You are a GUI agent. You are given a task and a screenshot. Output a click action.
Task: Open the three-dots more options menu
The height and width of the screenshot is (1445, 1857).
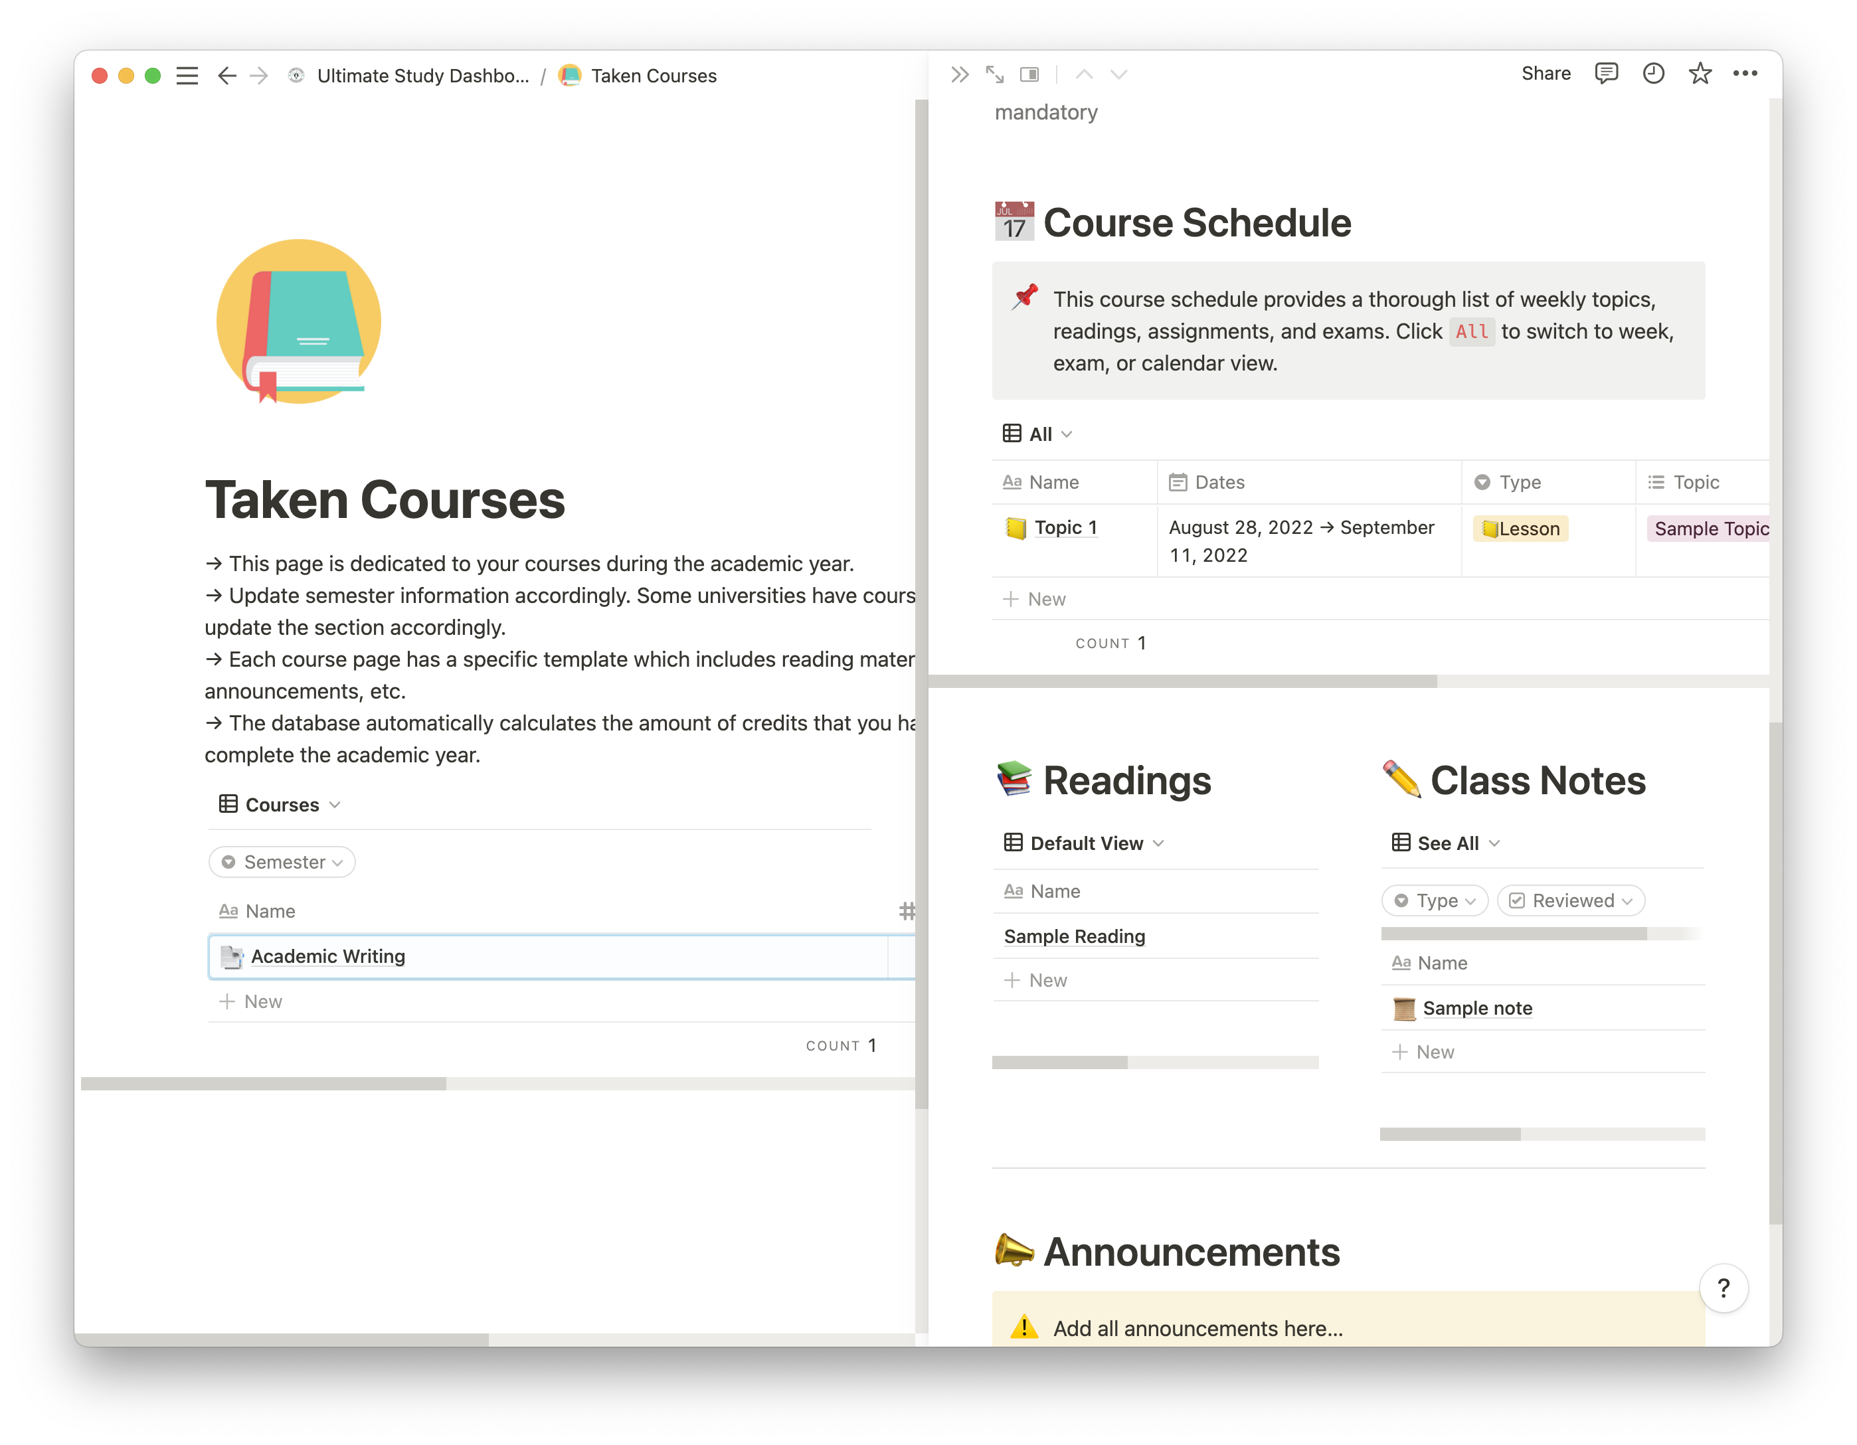(x=1745, y=74)
